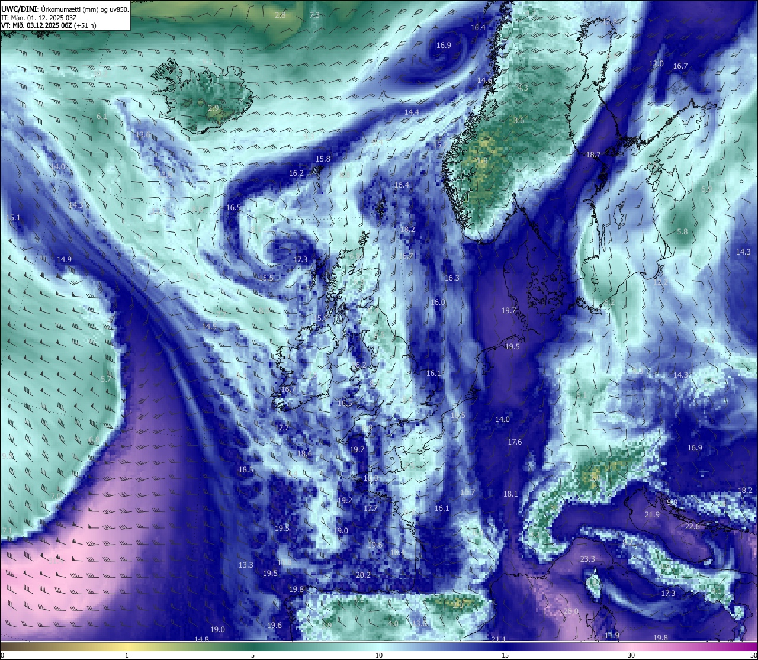The height and width of the screenshot is (660, 758).
Task: Click the value 3.6 over Norway
Action: tap(519, 121)
